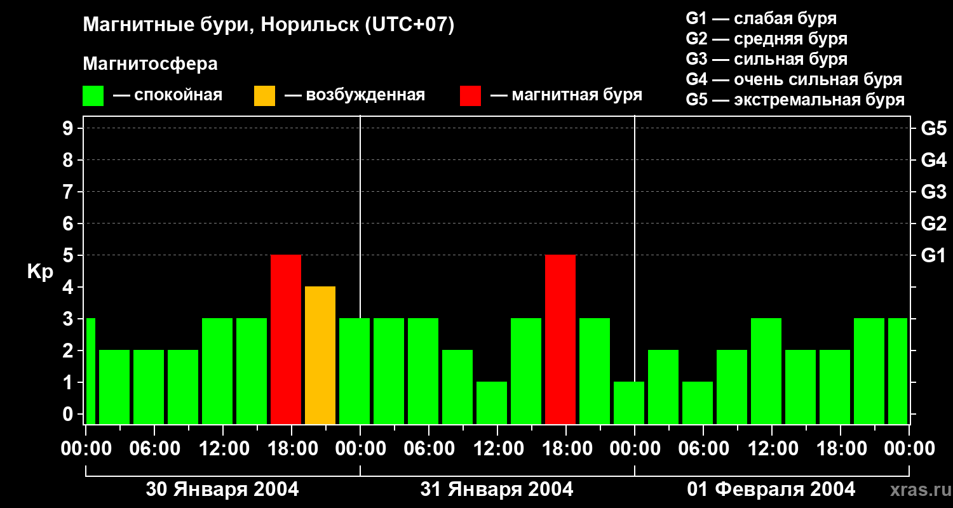Click the red Kp 5 bar on 30 Января
Screen dimensions: 953x508
(x=286, y=340)
